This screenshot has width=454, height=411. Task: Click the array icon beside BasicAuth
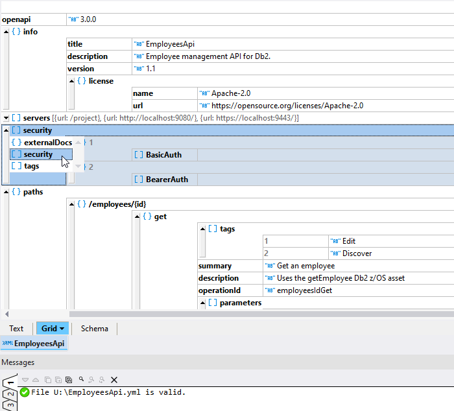(138, 155)
